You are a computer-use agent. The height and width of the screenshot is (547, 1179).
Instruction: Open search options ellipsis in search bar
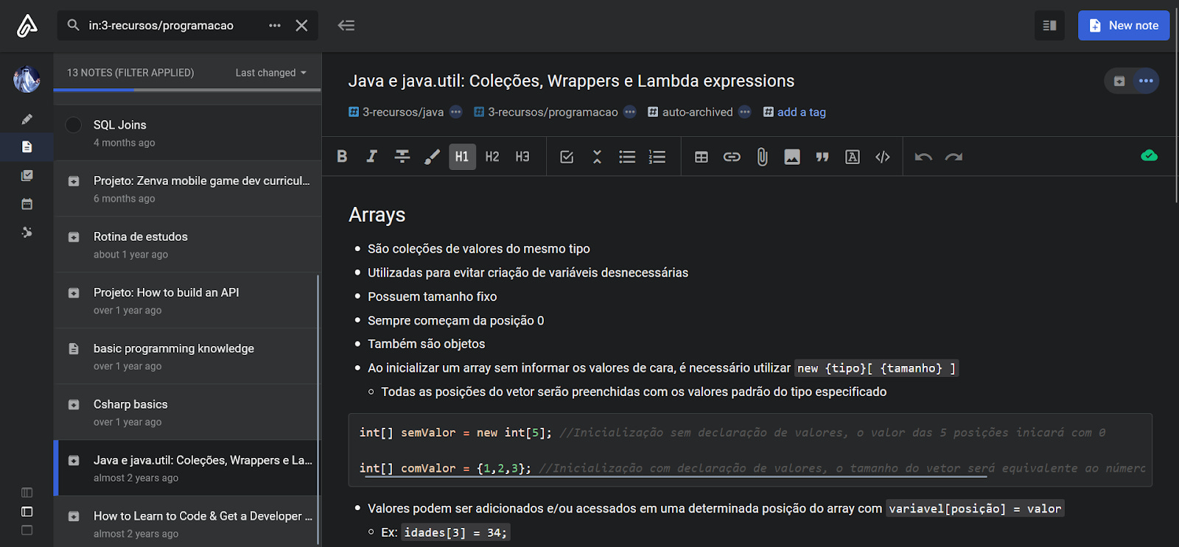pyautogui.click(x=275, y=25)
